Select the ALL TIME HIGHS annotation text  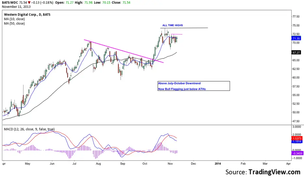[x=173, y=25]
